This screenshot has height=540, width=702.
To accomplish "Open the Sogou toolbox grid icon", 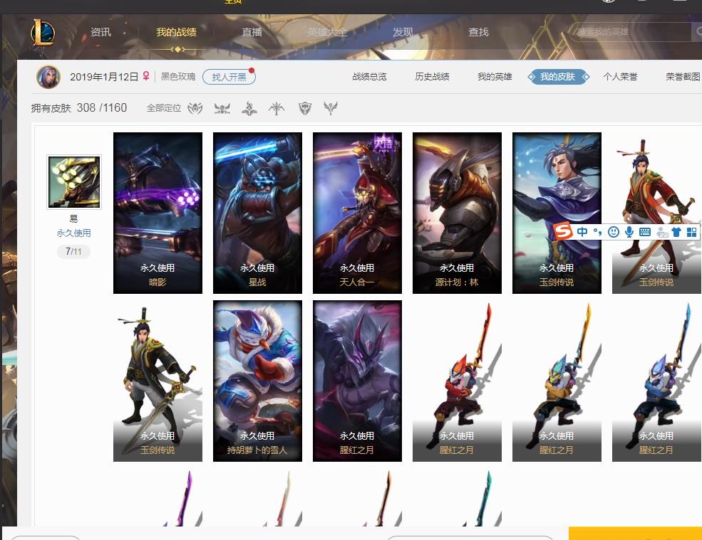I will (692, 232).
